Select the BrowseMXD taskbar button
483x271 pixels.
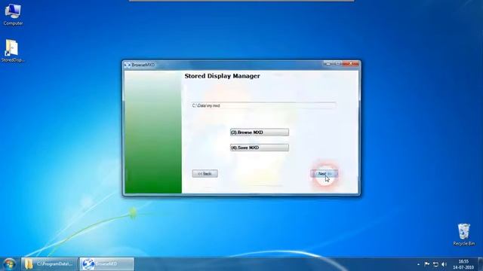107,264
